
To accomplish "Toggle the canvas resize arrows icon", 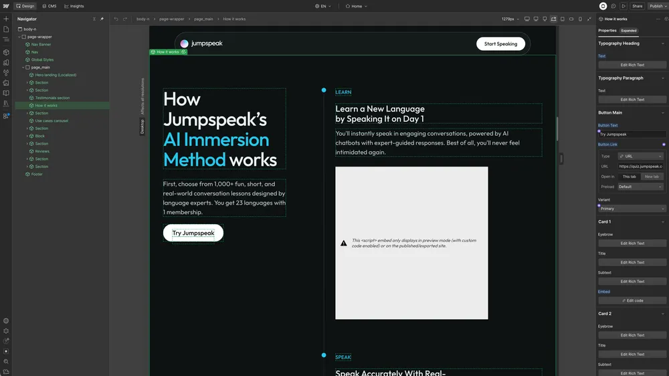I will click(589, 19).
